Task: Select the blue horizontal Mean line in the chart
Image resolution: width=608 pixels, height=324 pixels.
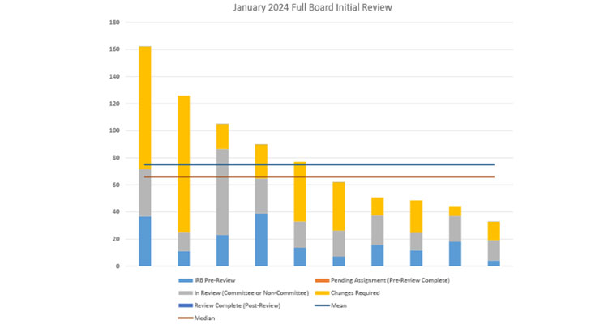Action: pyautogui.click(x=405, y=164)
